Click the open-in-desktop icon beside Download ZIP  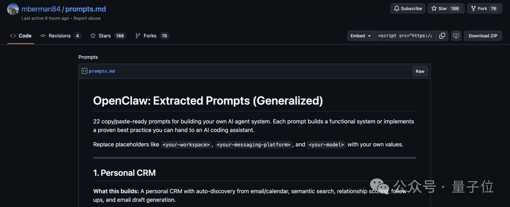[x=456, y=36]
